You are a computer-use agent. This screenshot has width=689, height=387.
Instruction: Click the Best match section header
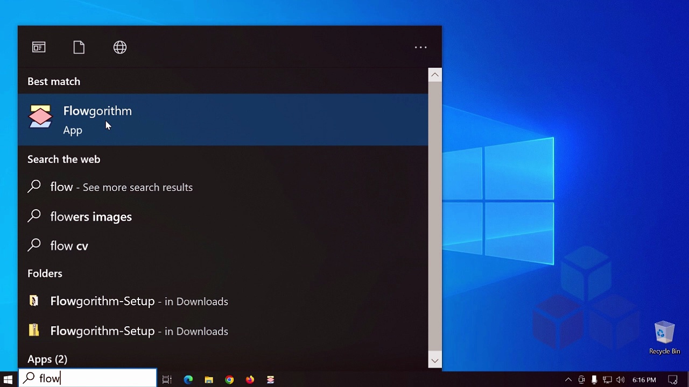pyautogui.click(x=54, y=81)
